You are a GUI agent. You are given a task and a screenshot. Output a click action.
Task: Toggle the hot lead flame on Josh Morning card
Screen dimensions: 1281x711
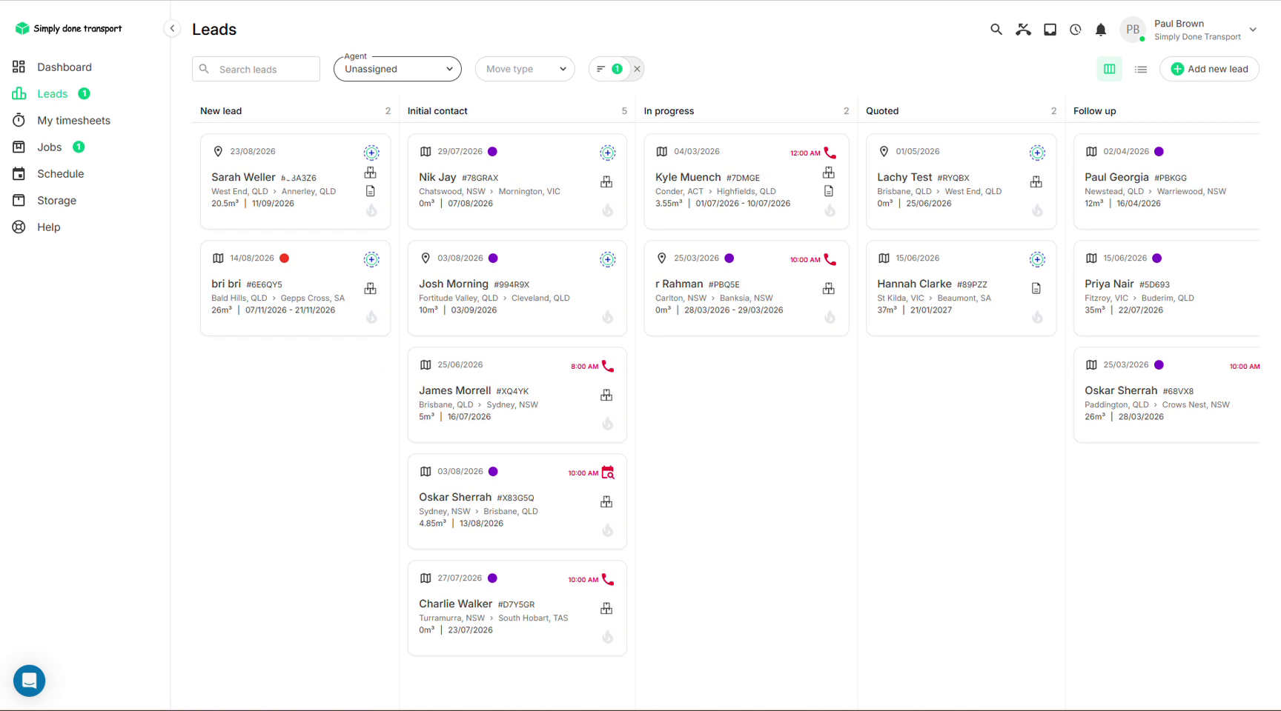point(608,317)
